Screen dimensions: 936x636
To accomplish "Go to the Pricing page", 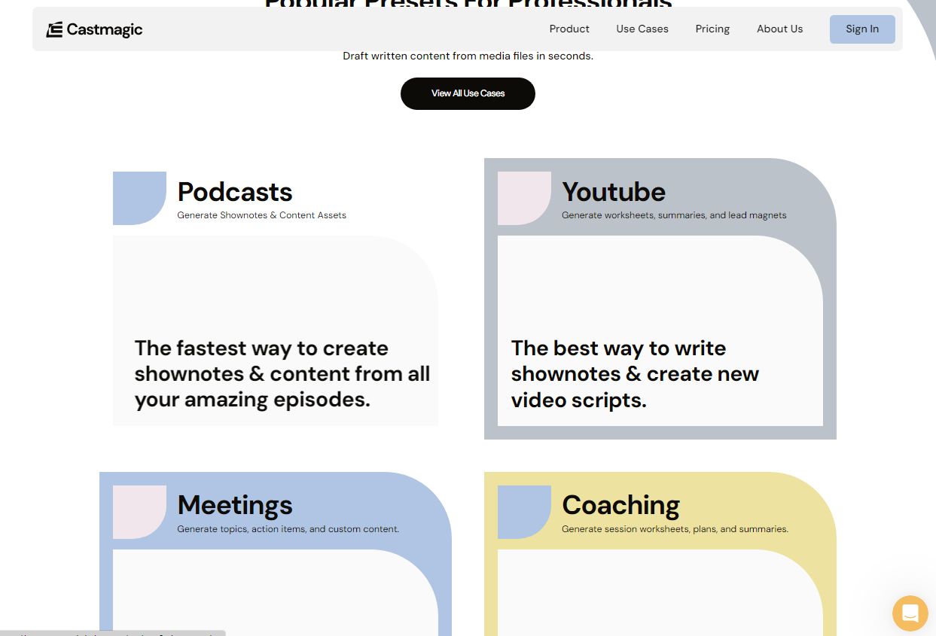I will coord(712,29).
